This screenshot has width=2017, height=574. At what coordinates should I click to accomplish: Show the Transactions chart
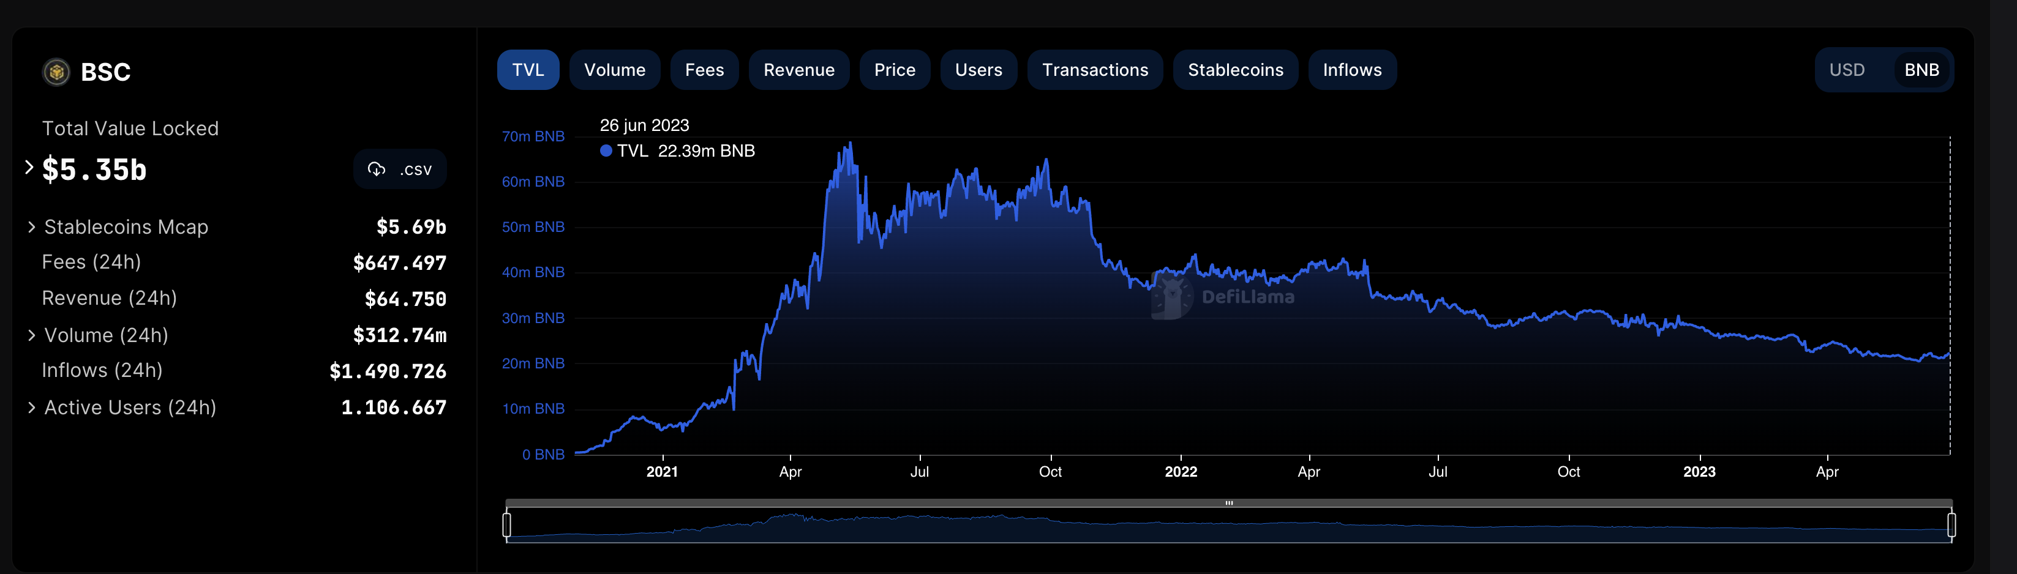[1095, 70]
